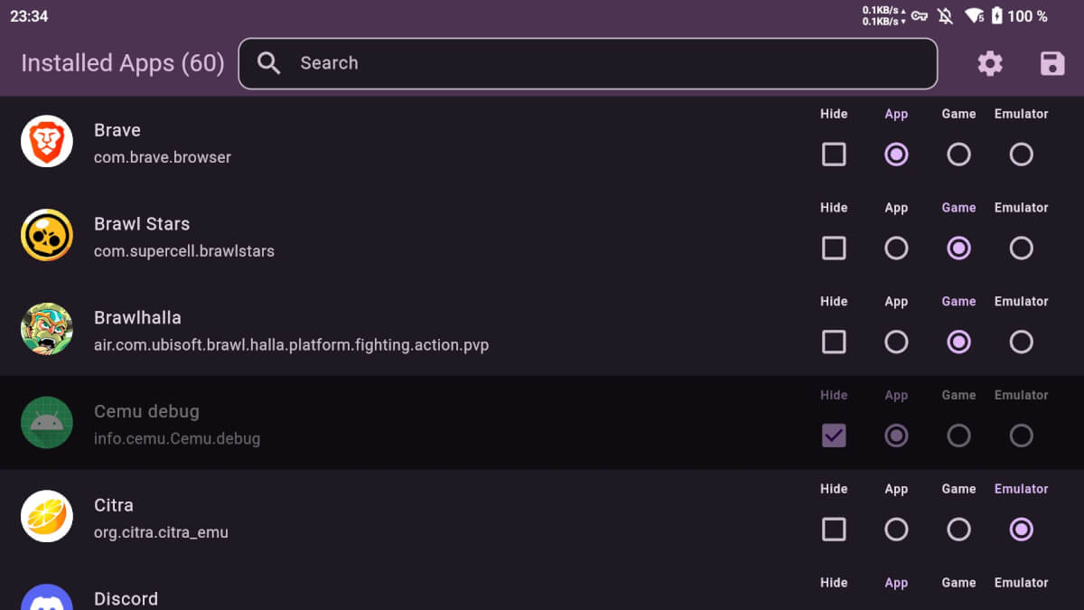
Task: Click the 'Installed Apps (60)' title
Action: (123, 63)
